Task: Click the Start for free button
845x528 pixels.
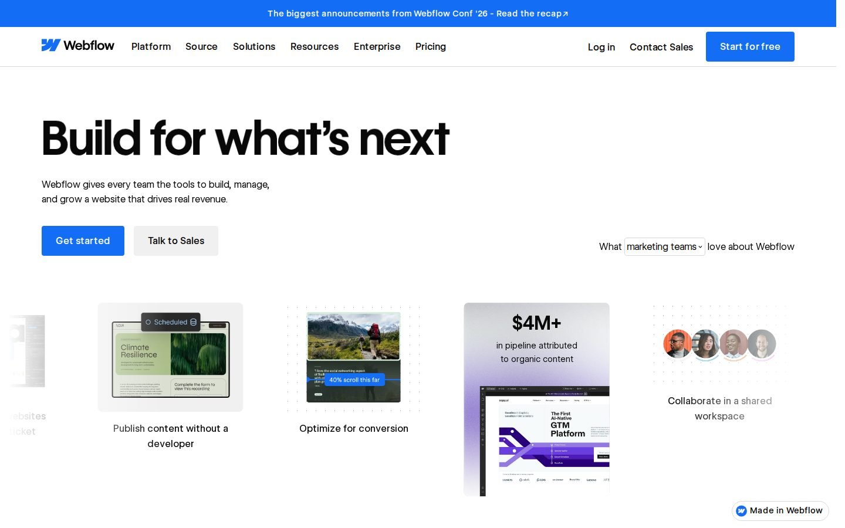Action: (750, 46)
